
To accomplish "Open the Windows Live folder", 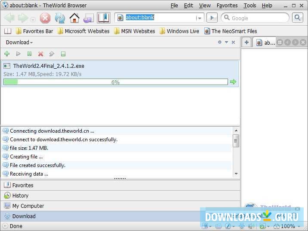I will point(179,31).
